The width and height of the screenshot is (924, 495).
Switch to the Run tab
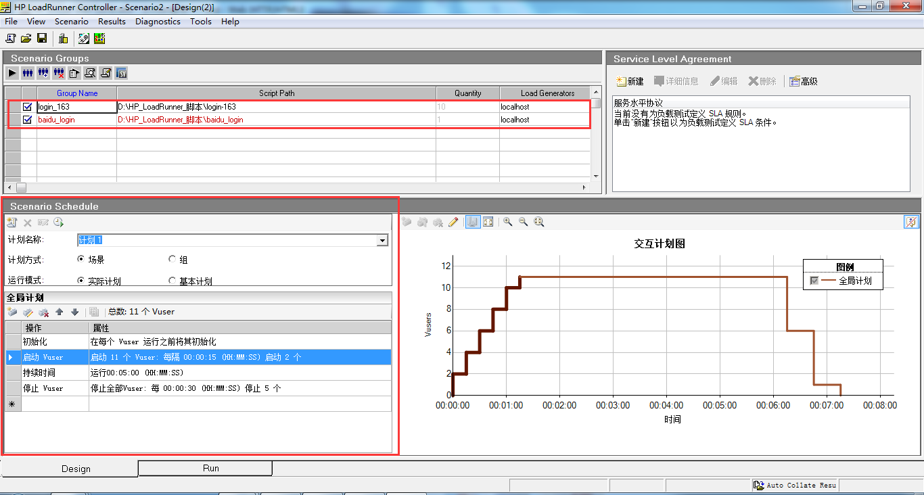pyautogui.click(x=206, y=468)
